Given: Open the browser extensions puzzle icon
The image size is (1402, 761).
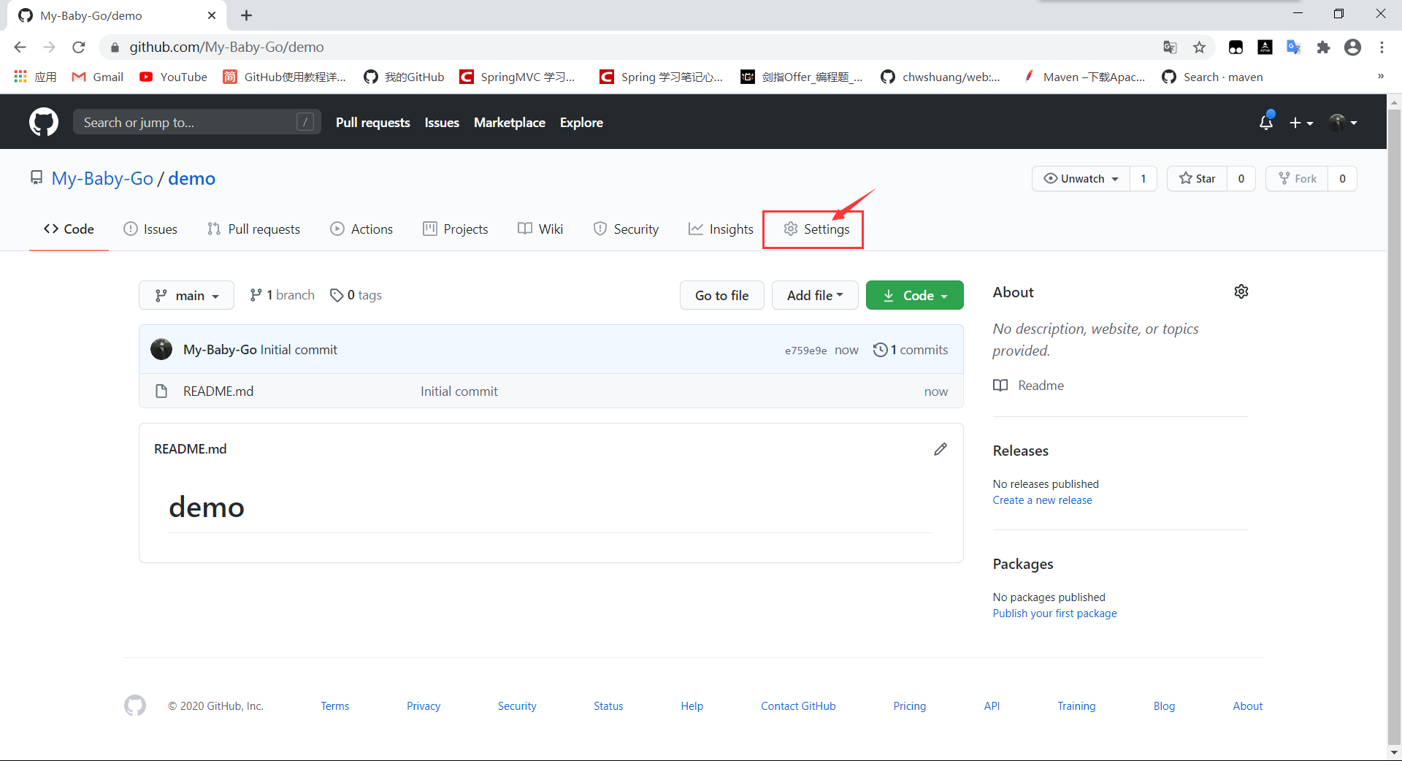Looking at the screenshot, I should click(x=1323, y=47).
